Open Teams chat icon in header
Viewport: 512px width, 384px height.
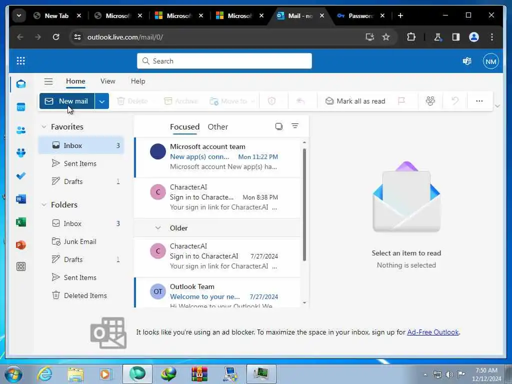[467, 61]
